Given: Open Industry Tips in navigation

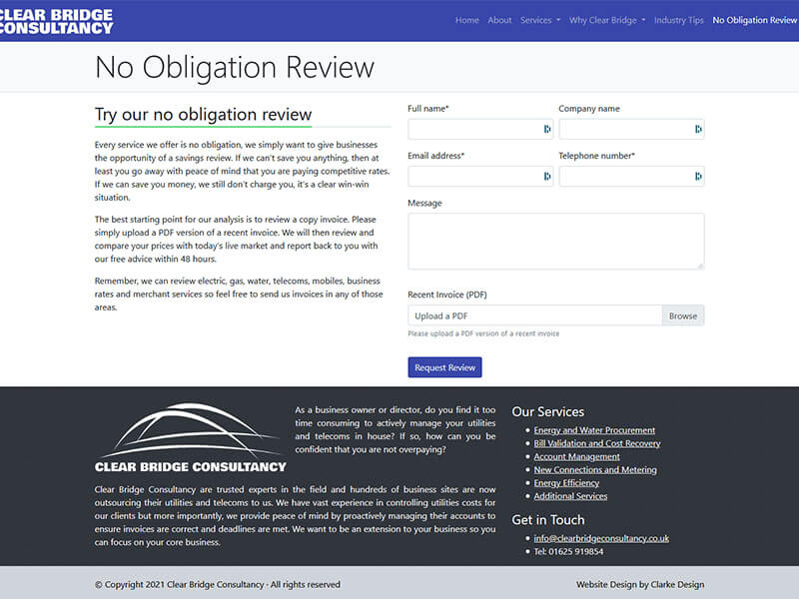Looking at the screenshot, I should click(679, 20).
